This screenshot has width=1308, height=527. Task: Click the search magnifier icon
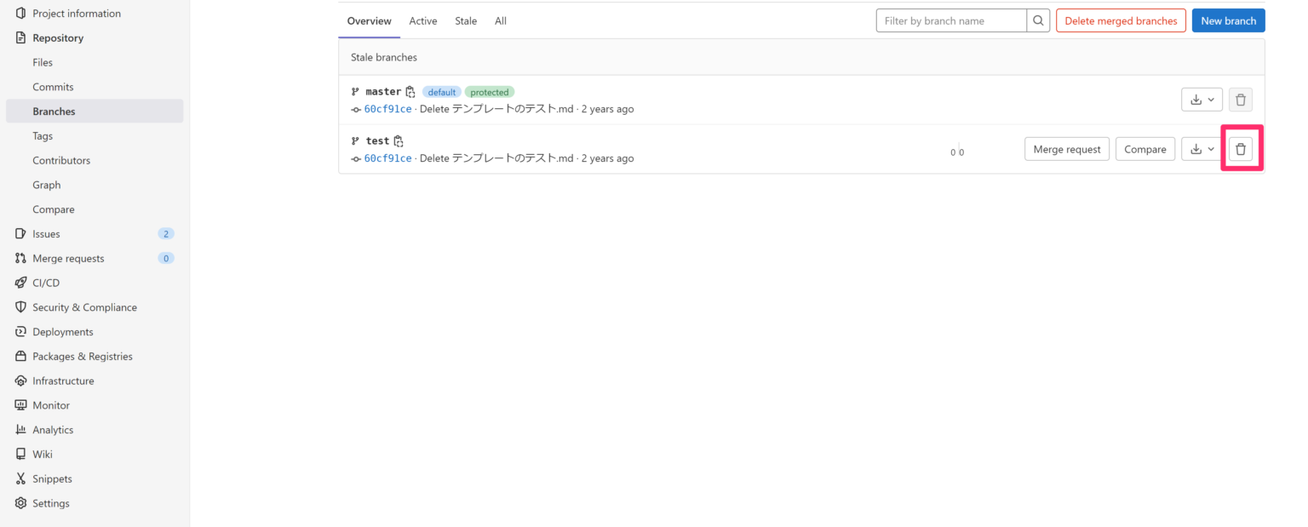coord(1037,20)
